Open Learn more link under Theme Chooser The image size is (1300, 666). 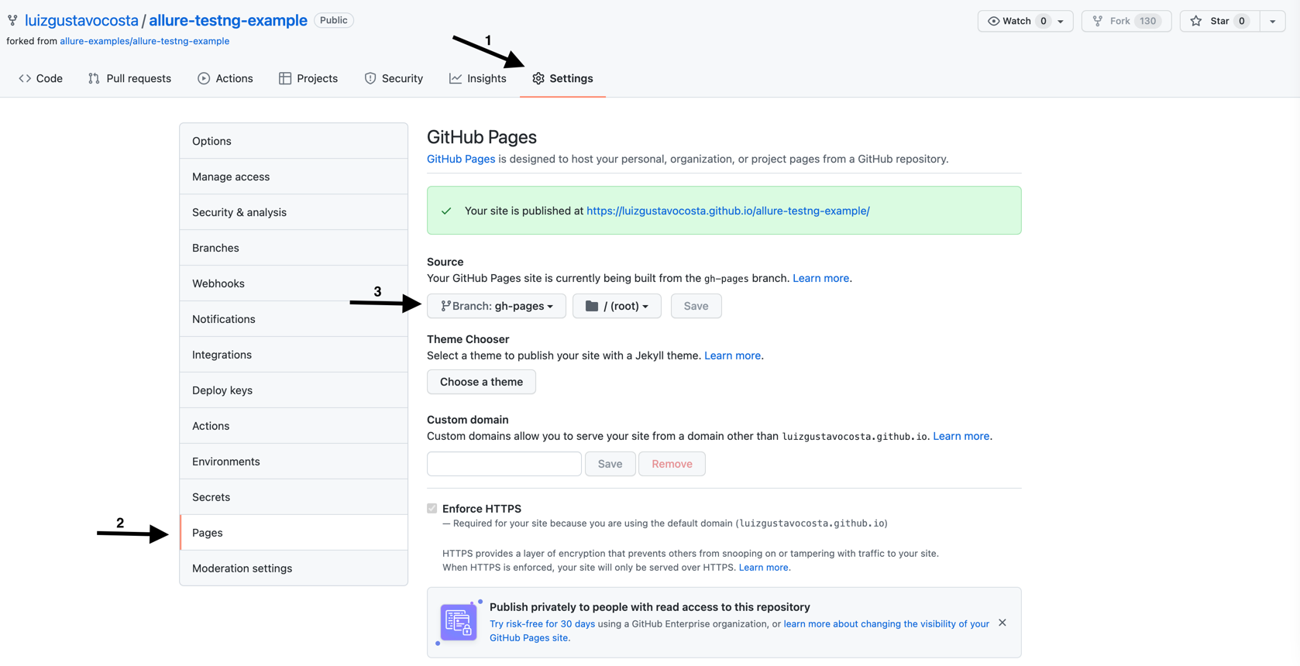732,355
